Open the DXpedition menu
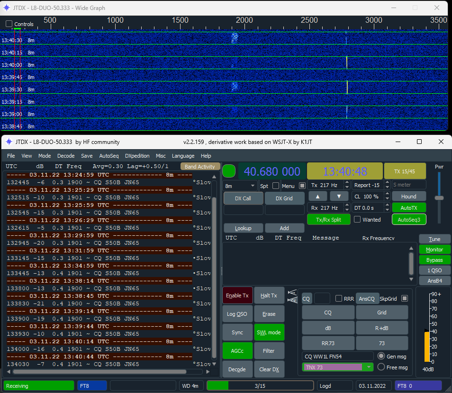This screenshot has height=393, width=452. tap(137, 156)
